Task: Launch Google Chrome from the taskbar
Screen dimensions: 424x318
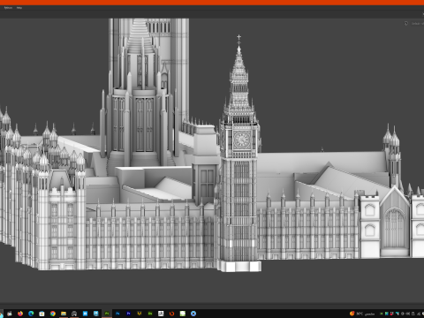Action: (53, 314)
